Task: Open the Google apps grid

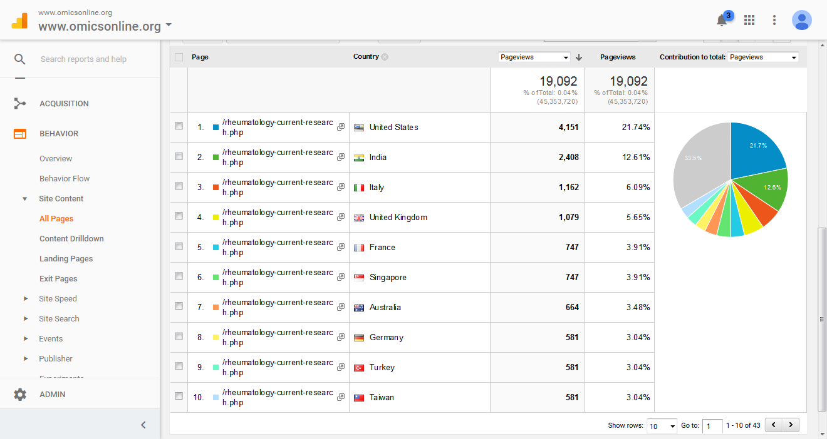Action: [749, 20]
